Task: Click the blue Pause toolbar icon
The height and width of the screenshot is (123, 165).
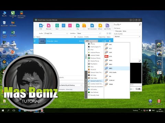Action: pyautogui.click(x=64, y=26)
